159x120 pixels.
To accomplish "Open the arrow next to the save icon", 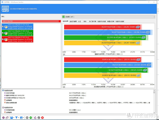I will click(14, 118).
